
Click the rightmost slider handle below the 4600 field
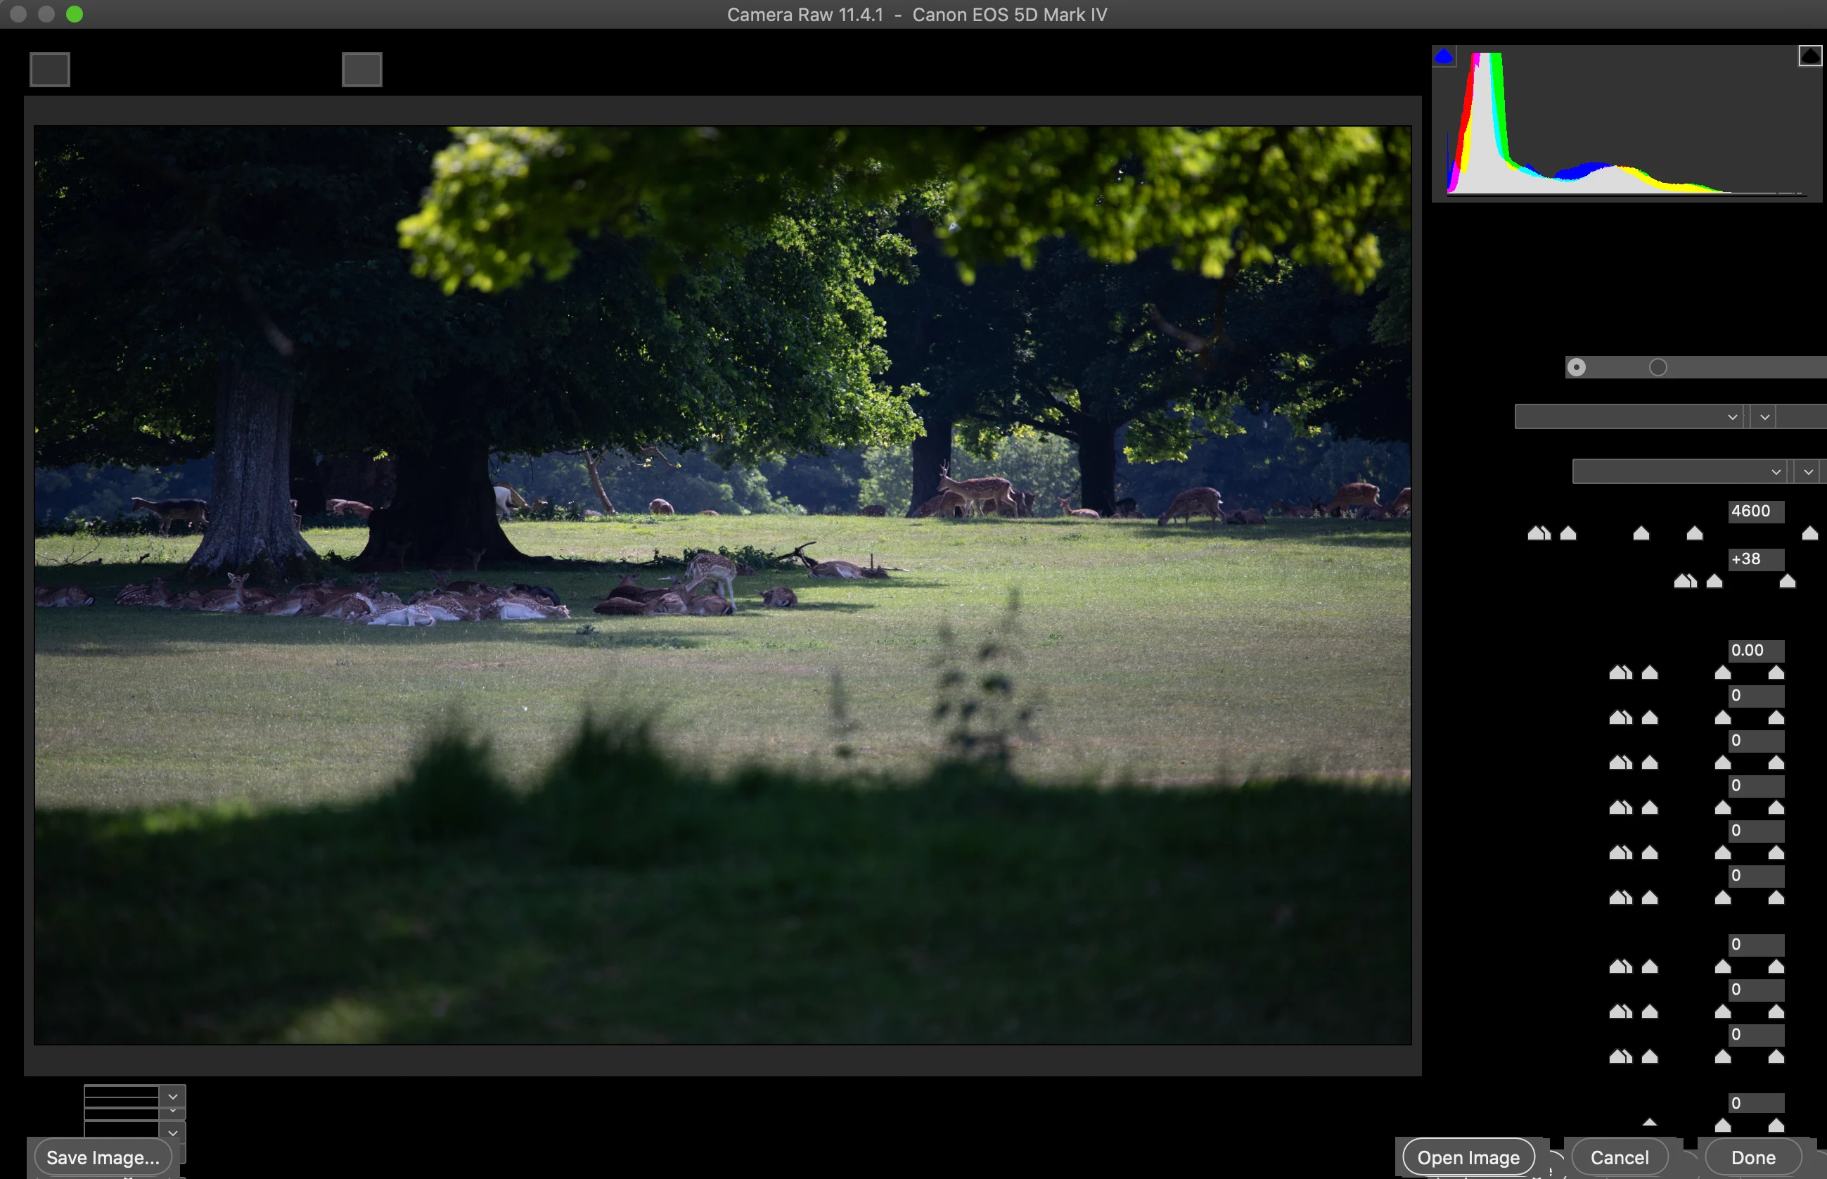tap(1809, 533)
